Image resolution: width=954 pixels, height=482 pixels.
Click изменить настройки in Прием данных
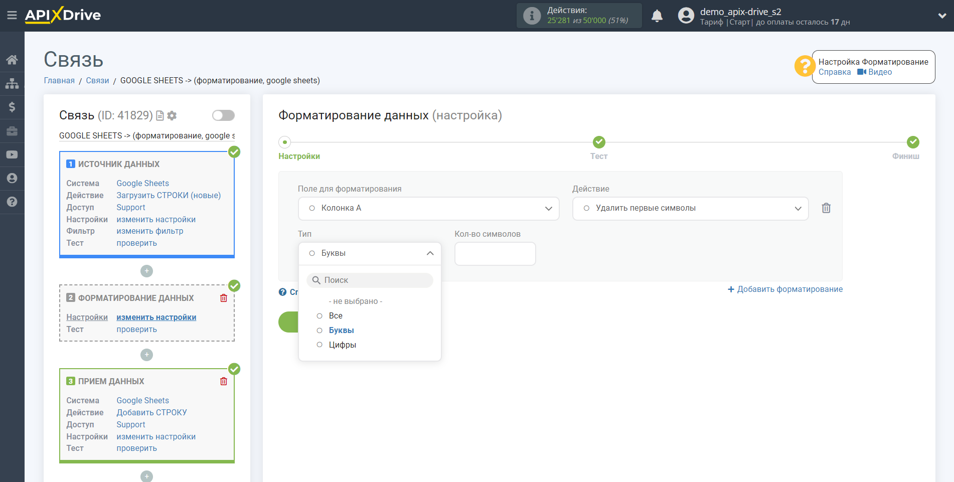click(156, 436)
